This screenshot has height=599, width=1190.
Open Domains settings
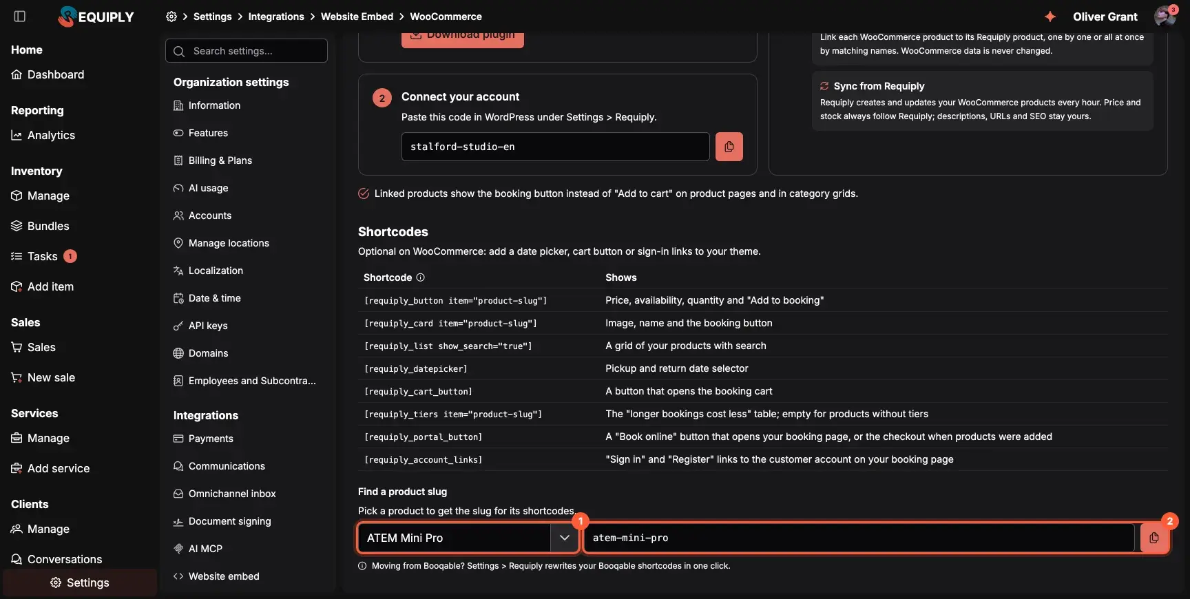tap(200, 353)
